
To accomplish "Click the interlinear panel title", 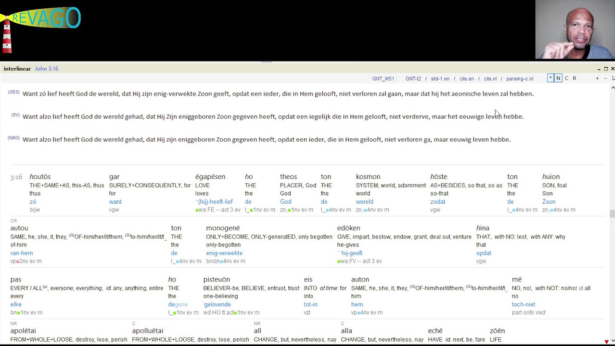I will pyautogui.click(x=17, y=69).
